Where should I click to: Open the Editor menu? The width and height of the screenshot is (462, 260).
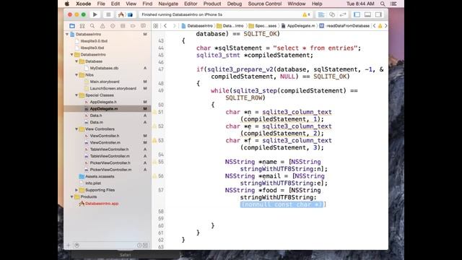point(191,4)
